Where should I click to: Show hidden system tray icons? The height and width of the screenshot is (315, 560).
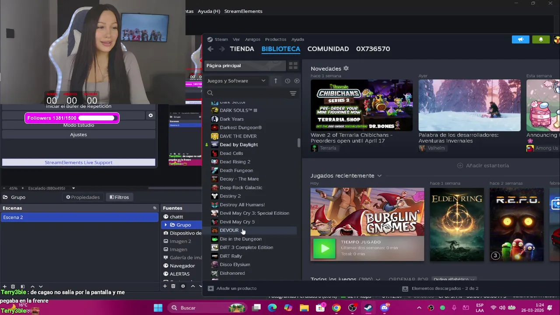419,308
